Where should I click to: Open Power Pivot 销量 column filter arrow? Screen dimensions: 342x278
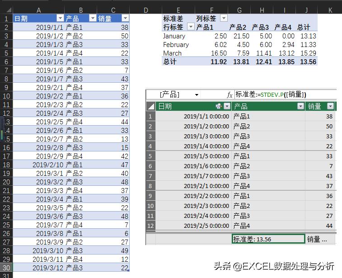(x=331, y=106)
